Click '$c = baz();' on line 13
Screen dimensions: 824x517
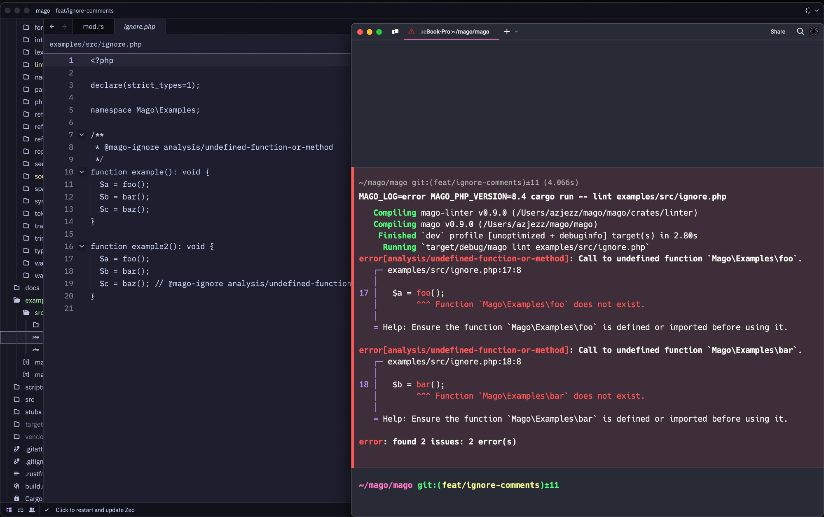[124, 209]
